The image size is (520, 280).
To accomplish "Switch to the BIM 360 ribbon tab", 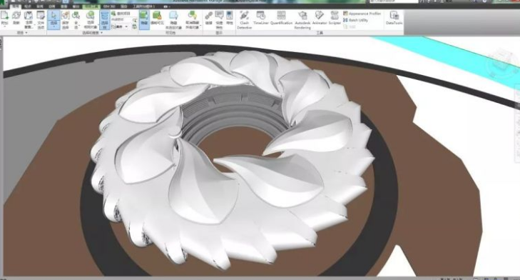I will tap(108, 6).
